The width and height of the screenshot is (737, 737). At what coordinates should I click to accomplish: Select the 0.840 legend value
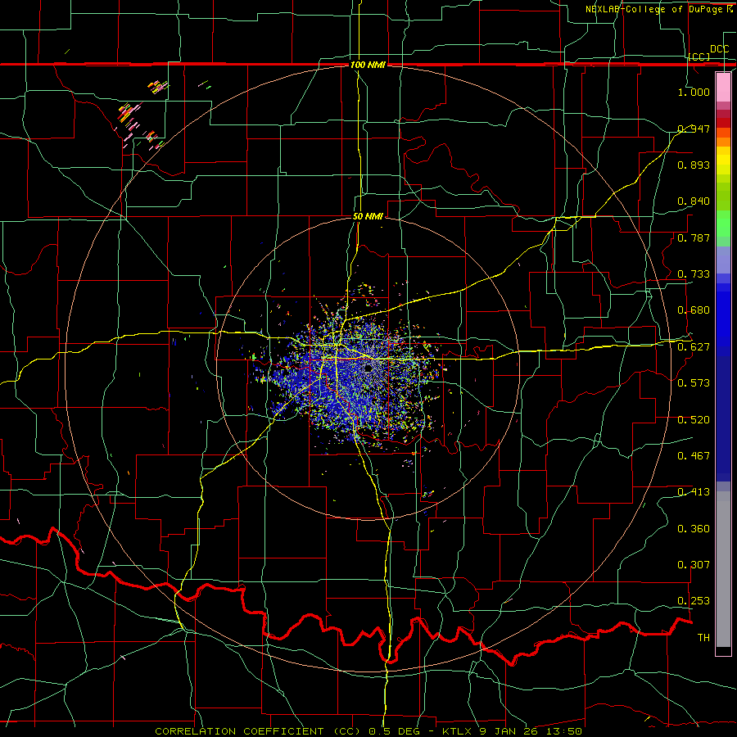(694, 201)
